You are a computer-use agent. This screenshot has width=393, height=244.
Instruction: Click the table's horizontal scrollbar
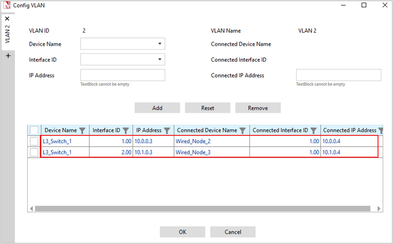[x=202, y=209]
